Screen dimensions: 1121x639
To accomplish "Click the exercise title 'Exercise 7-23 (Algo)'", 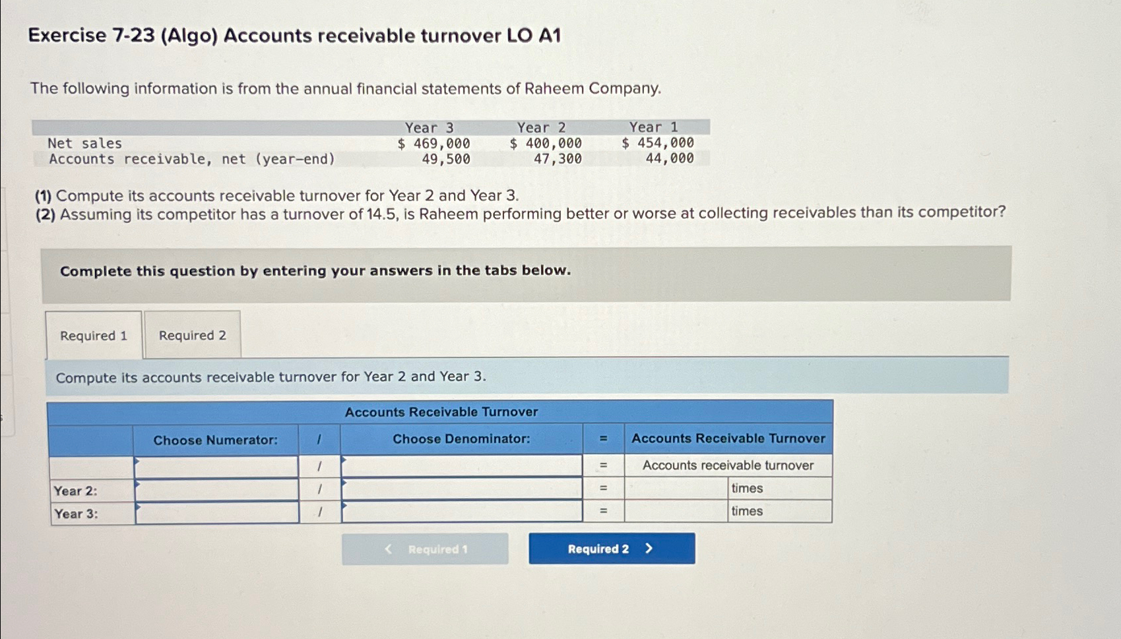I will [x=123, y=35].
